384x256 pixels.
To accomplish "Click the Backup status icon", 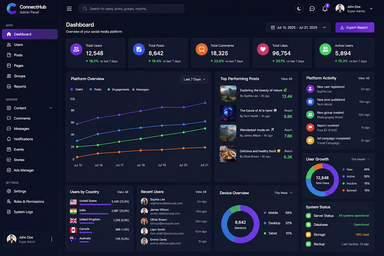I will click(x=309, y=244).
